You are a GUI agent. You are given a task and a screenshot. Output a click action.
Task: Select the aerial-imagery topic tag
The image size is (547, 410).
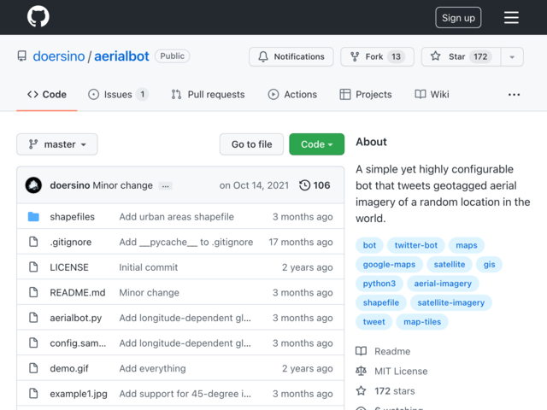pyautogui.click(x=443, y=284)
